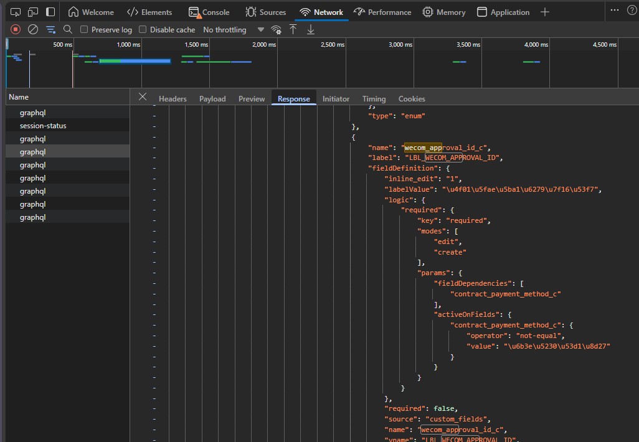Click the import HAR upload arrow
Viewport: 639px width, 442px height.
pyautogui.click(x=293, y=29)
